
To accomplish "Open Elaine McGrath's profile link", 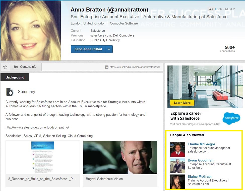I will point(200,176).
